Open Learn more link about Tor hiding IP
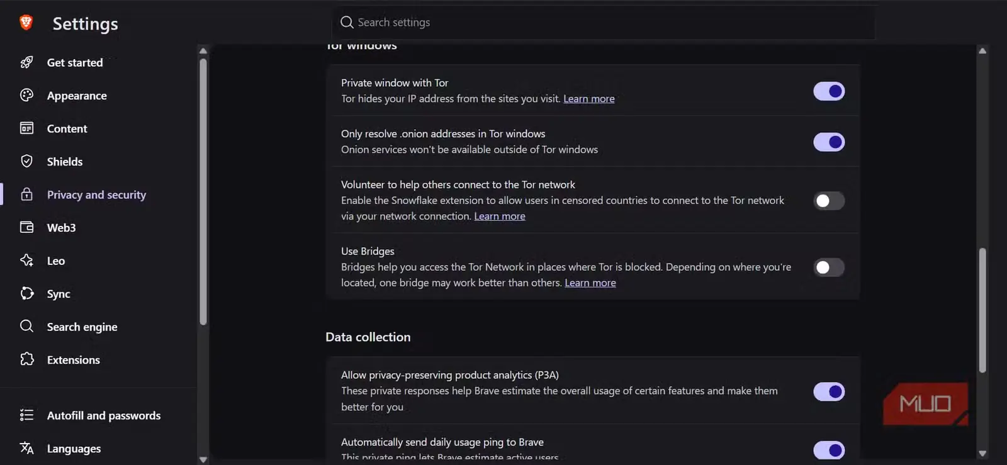This screenshot has width=1007, height=465. (588, 99)
